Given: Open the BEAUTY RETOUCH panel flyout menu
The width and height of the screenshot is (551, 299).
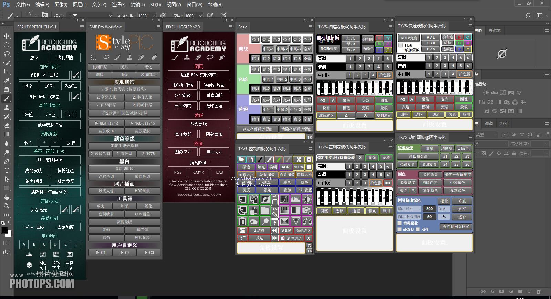Looking at the screenshot, I should (82, 27).
